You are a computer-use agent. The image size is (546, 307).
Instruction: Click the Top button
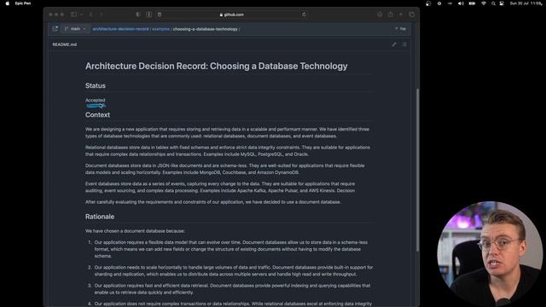[x=400, y=29]
